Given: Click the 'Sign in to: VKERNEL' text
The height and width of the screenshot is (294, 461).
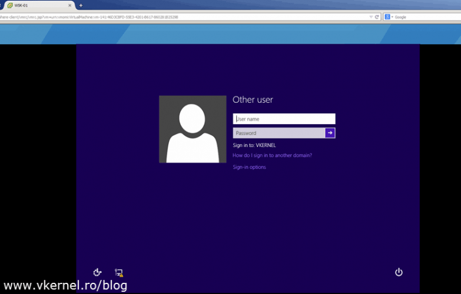Looking at the screenshot, I should coord(254,145).
